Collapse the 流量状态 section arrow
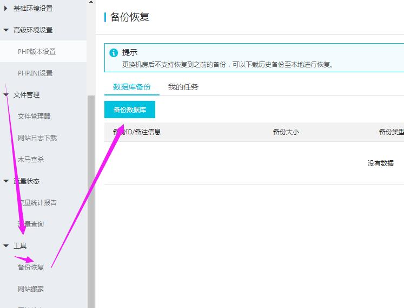404x308 pixels. 6,181
